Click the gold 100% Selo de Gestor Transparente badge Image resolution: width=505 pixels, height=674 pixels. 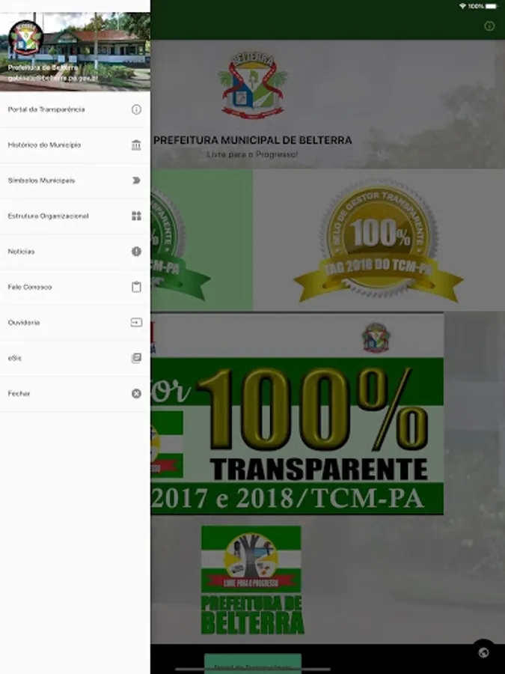378,242
